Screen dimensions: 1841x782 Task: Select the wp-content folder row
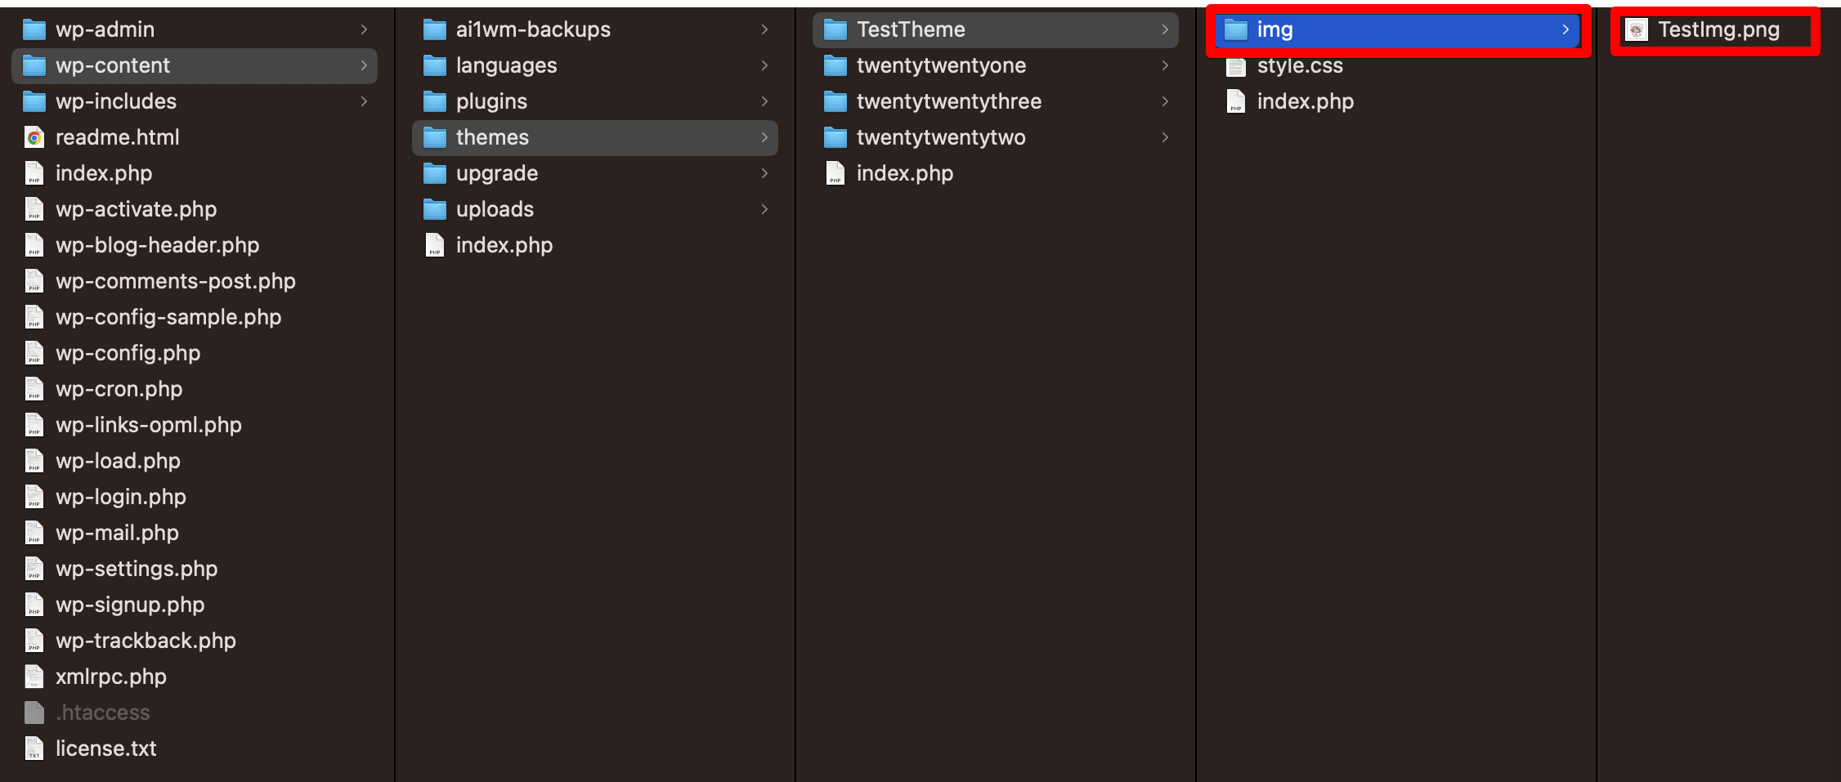(x=195, y=65)
